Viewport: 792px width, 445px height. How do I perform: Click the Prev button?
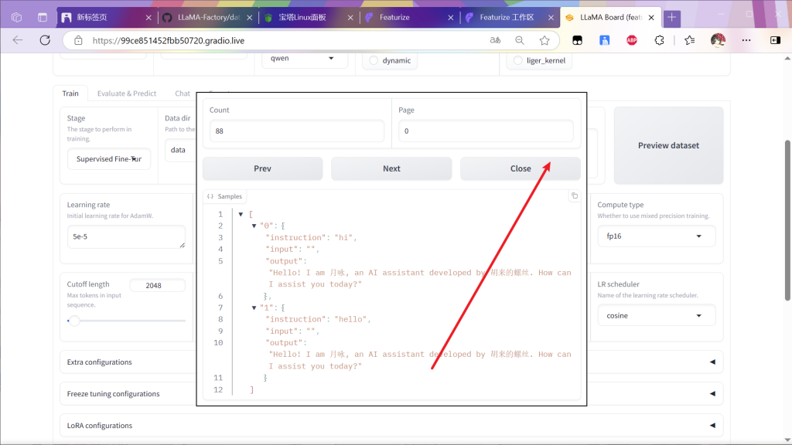point(263,168)
